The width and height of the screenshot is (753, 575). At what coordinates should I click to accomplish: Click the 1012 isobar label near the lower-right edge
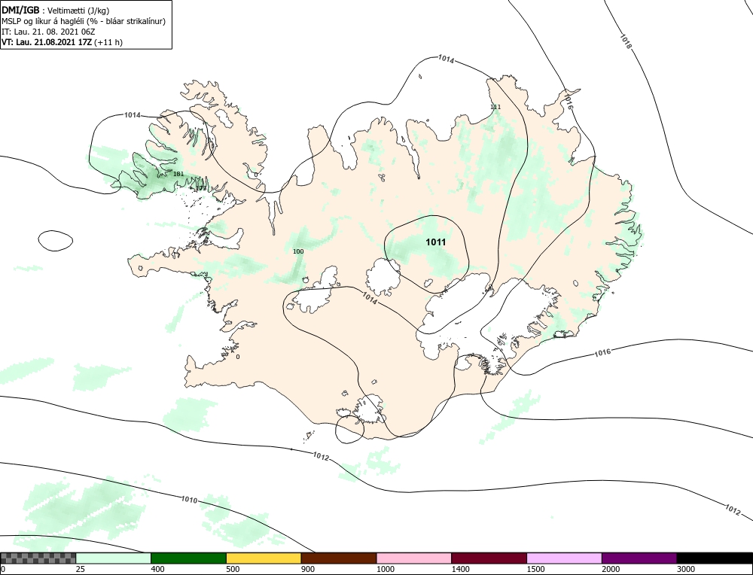click(x=732, y=510)
